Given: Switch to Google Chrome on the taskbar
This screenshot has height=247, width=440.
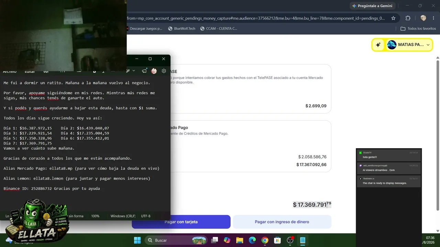Looking at the screenshot, I should [265, 240].
